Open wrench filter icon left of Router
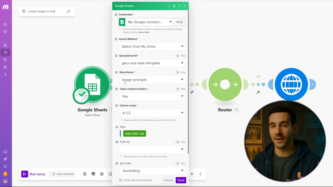This screenshot has height=187, width=333. pyautogui.click(x=192, y=92)
